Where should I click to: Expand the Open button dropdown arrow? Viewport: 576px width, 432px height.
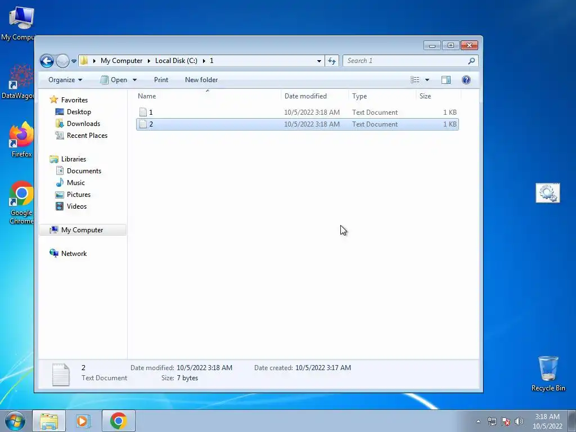(x=134, y=80)
